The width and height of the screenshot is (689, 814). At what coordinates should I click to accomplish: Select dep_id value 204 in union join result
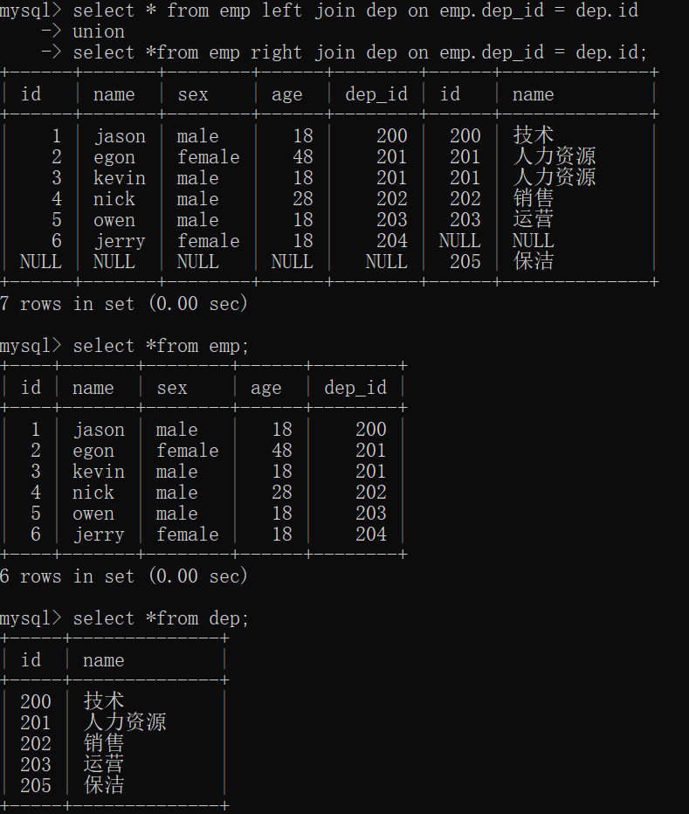click(x=392, y=240)
